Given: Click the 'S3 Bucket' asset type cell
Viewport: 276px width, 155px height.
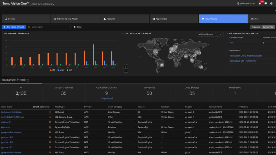Looking at the screenshot, I should click(x=59, y=112).
